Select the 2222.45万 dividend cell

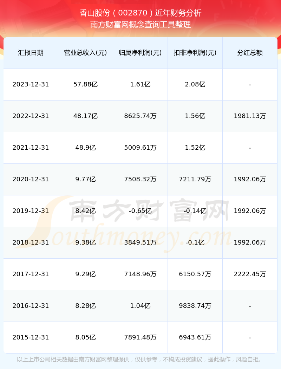tap(250, 274)
